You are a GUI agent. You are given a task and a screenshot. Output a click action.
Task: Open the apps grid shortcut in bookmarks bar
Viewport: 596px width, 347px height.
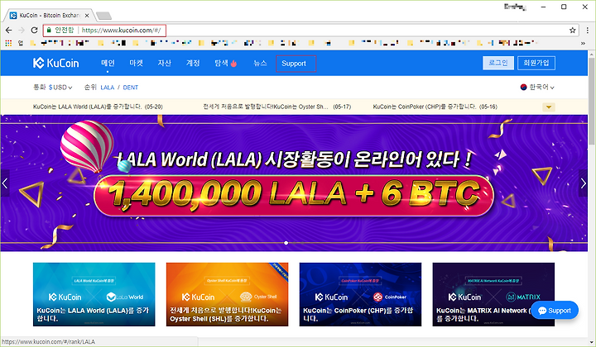8,43
